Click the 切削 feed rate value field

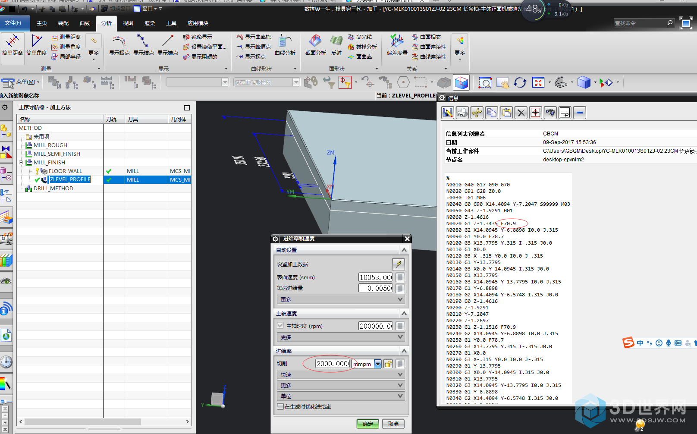point(333,364)
